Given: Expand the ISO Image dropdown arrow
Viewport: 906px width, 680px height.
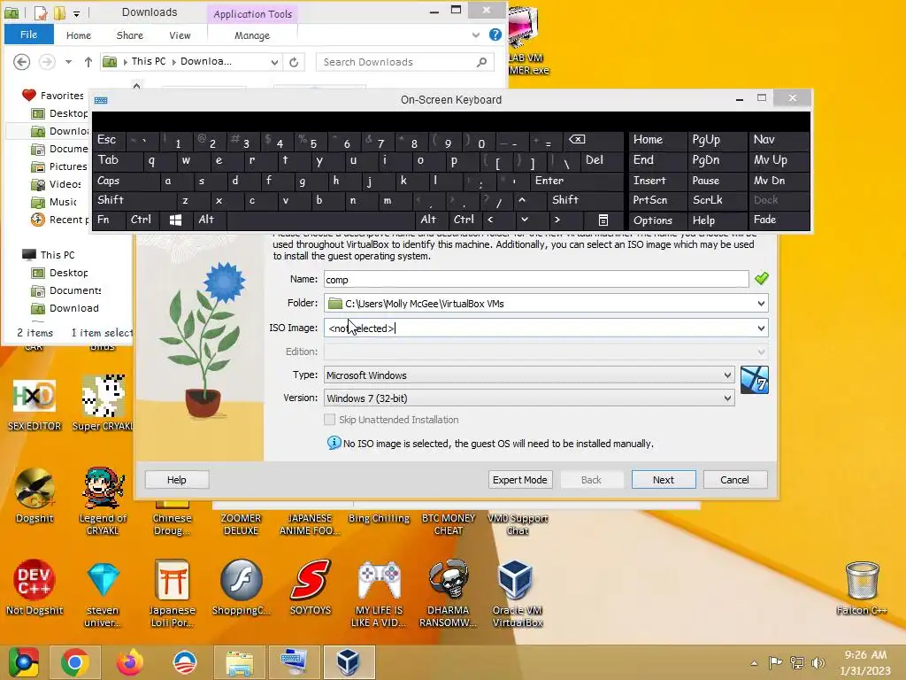Looking at the screenshot, I should click(x=761, y=328).
